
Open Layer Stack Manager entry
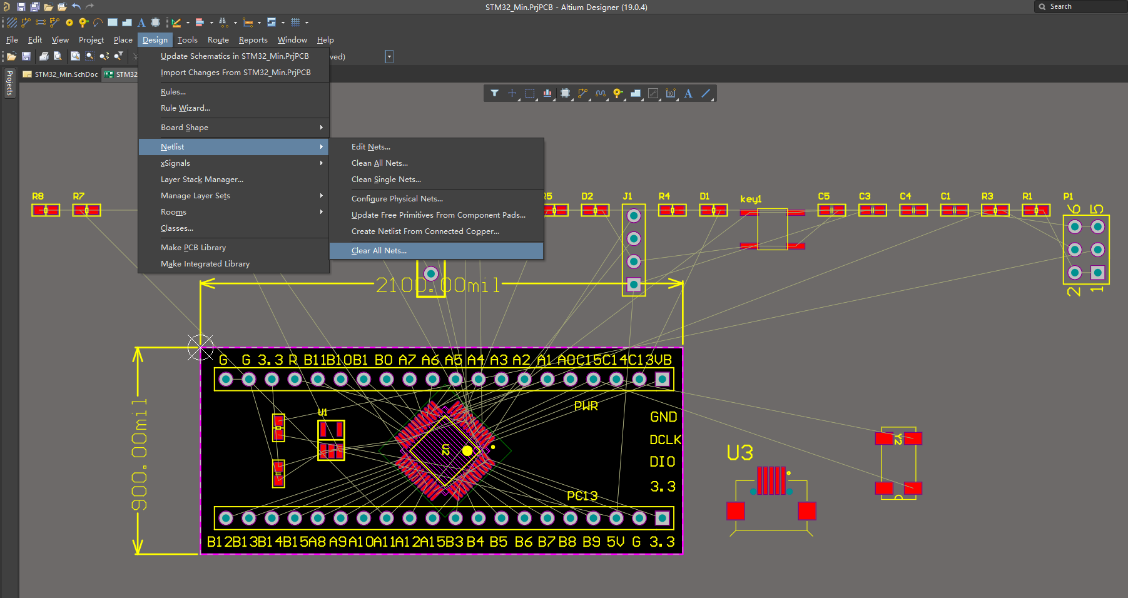233,179
